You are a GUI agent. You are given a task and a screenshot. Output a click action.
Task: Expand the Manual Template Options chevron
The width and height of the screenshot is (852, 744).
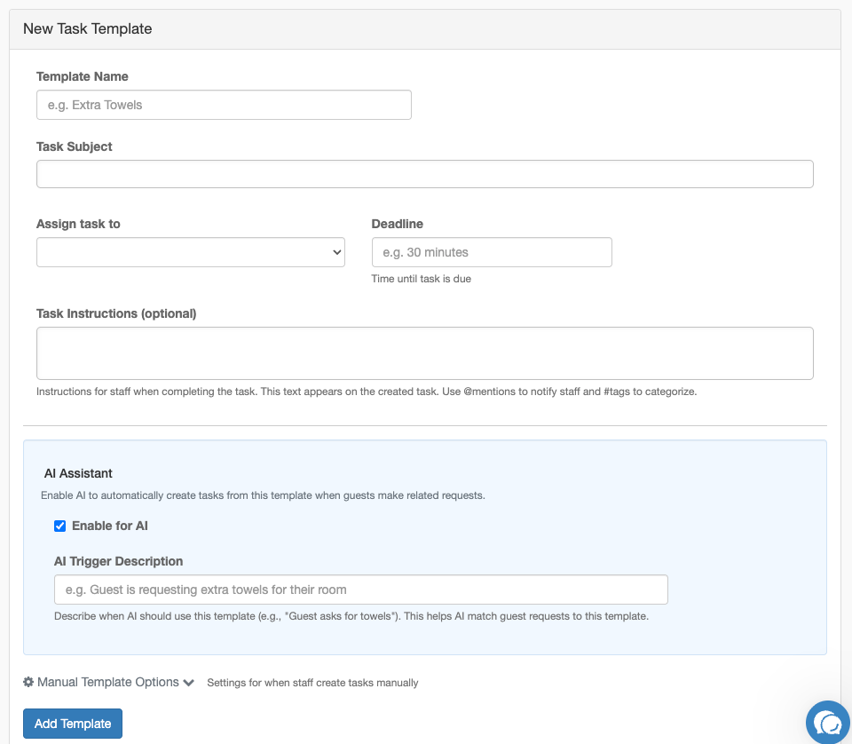pos(188,683)
